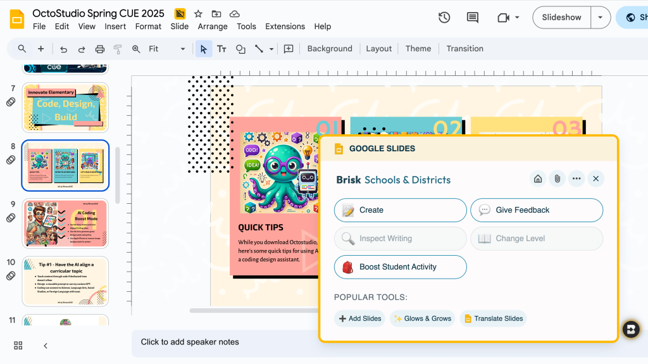Image resolution: width=648 pixels, height=364 pixels.
Task: Click the Give Feedback button
Action: click(x=536, y=210)
